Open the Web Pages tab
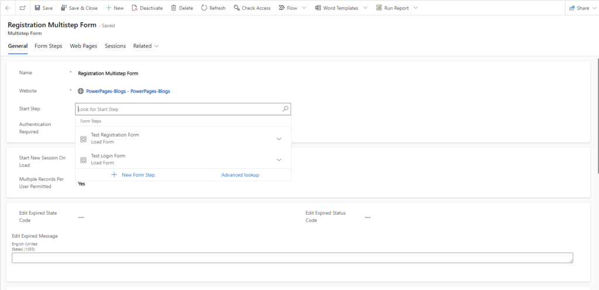 click(84, 46)
